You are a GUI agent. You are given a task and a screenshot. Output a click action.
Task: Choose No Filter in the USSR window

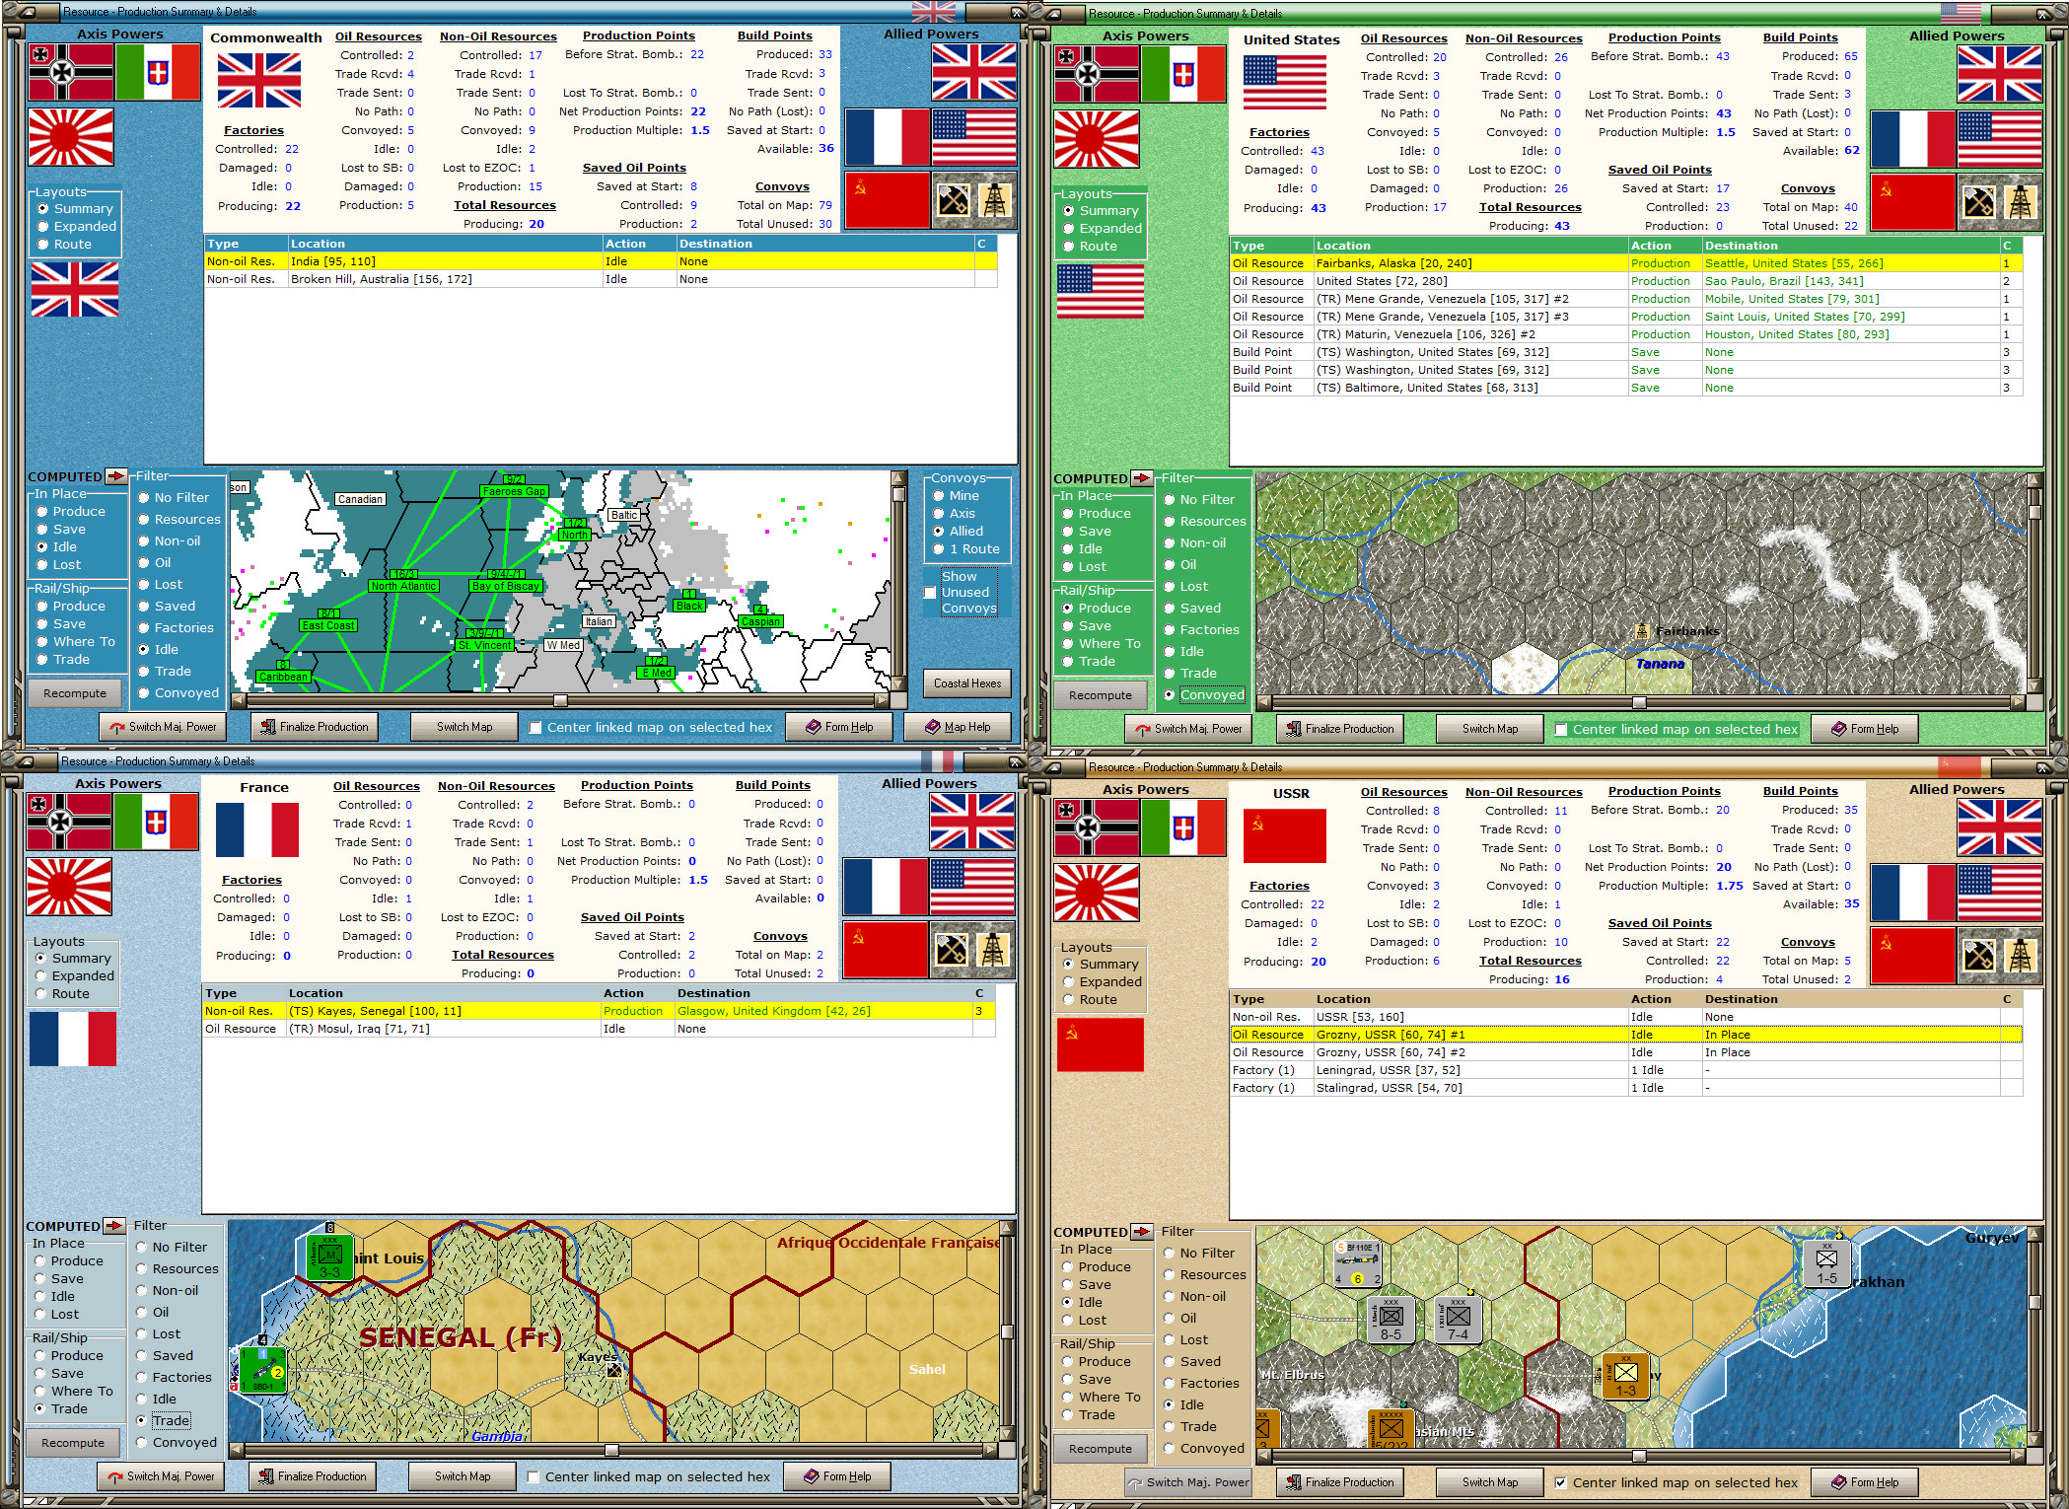(1199, 1254)
